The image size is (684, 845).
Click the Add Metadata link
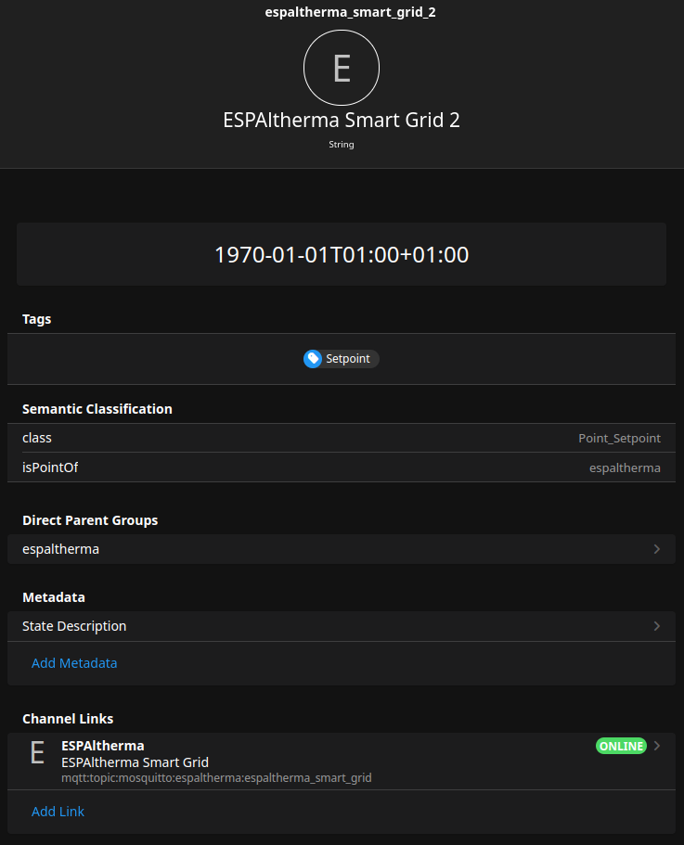coord(74,663)
